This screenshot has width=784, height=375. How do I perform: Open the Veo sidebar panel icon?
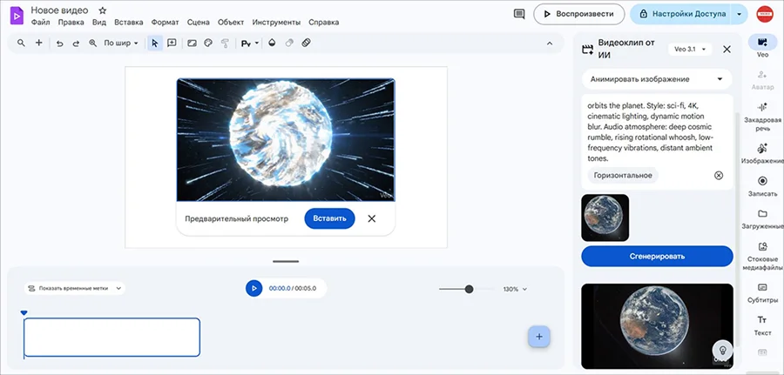[x=762, y=43]
